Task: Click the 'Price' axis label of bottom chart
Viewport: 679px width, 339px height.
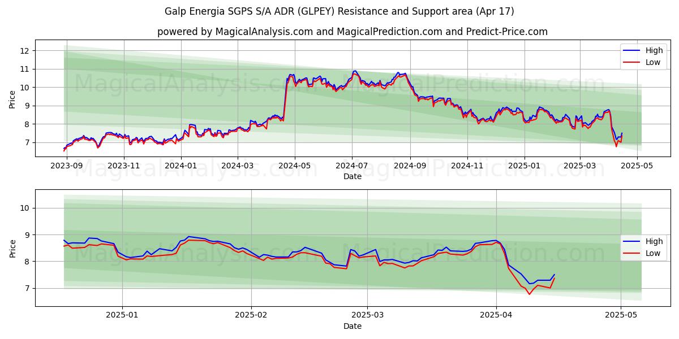Action: (x=12, y=247)
